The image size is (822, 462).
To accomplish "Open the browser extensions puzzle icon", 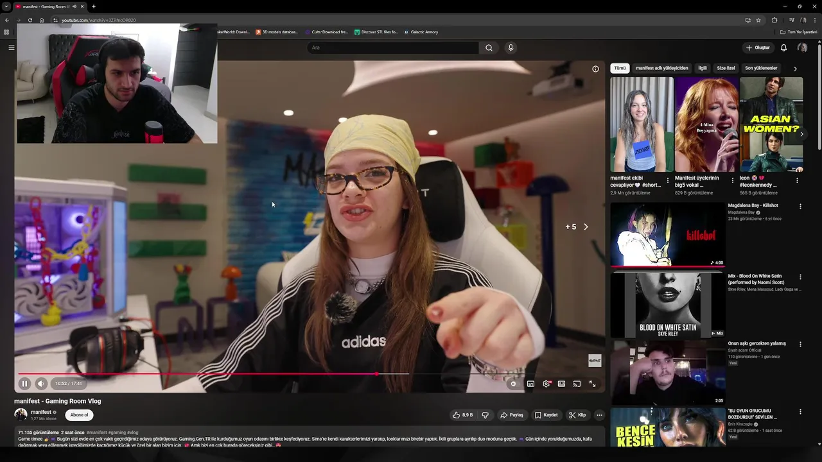I will [774, 20].
